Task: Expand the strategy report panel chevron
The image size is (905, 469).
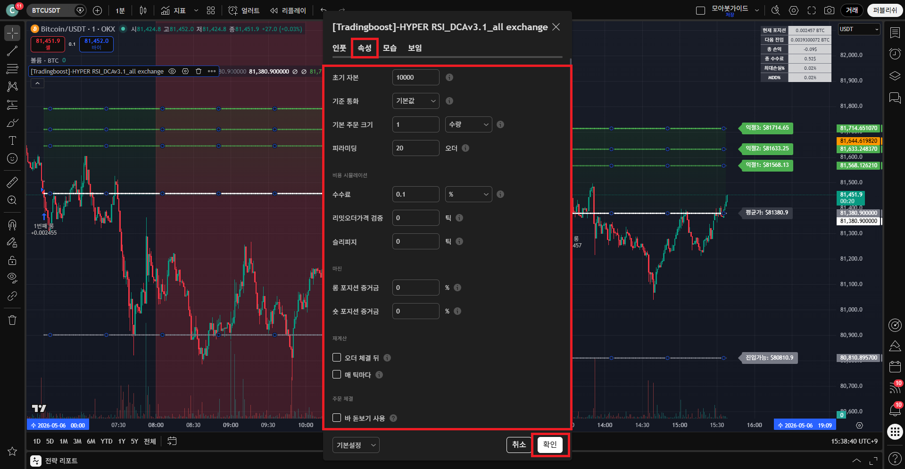Action: pos(856,461)
